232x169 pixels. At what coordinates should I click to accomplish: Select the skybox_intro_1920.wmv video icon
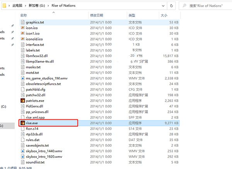pyautogui.click(x=23, y=156)
